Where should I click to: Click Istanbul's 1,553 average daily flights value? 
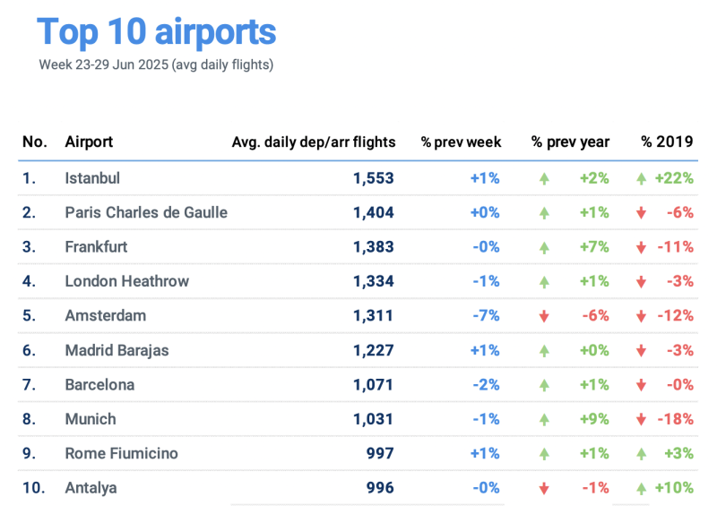pos(373,178)
